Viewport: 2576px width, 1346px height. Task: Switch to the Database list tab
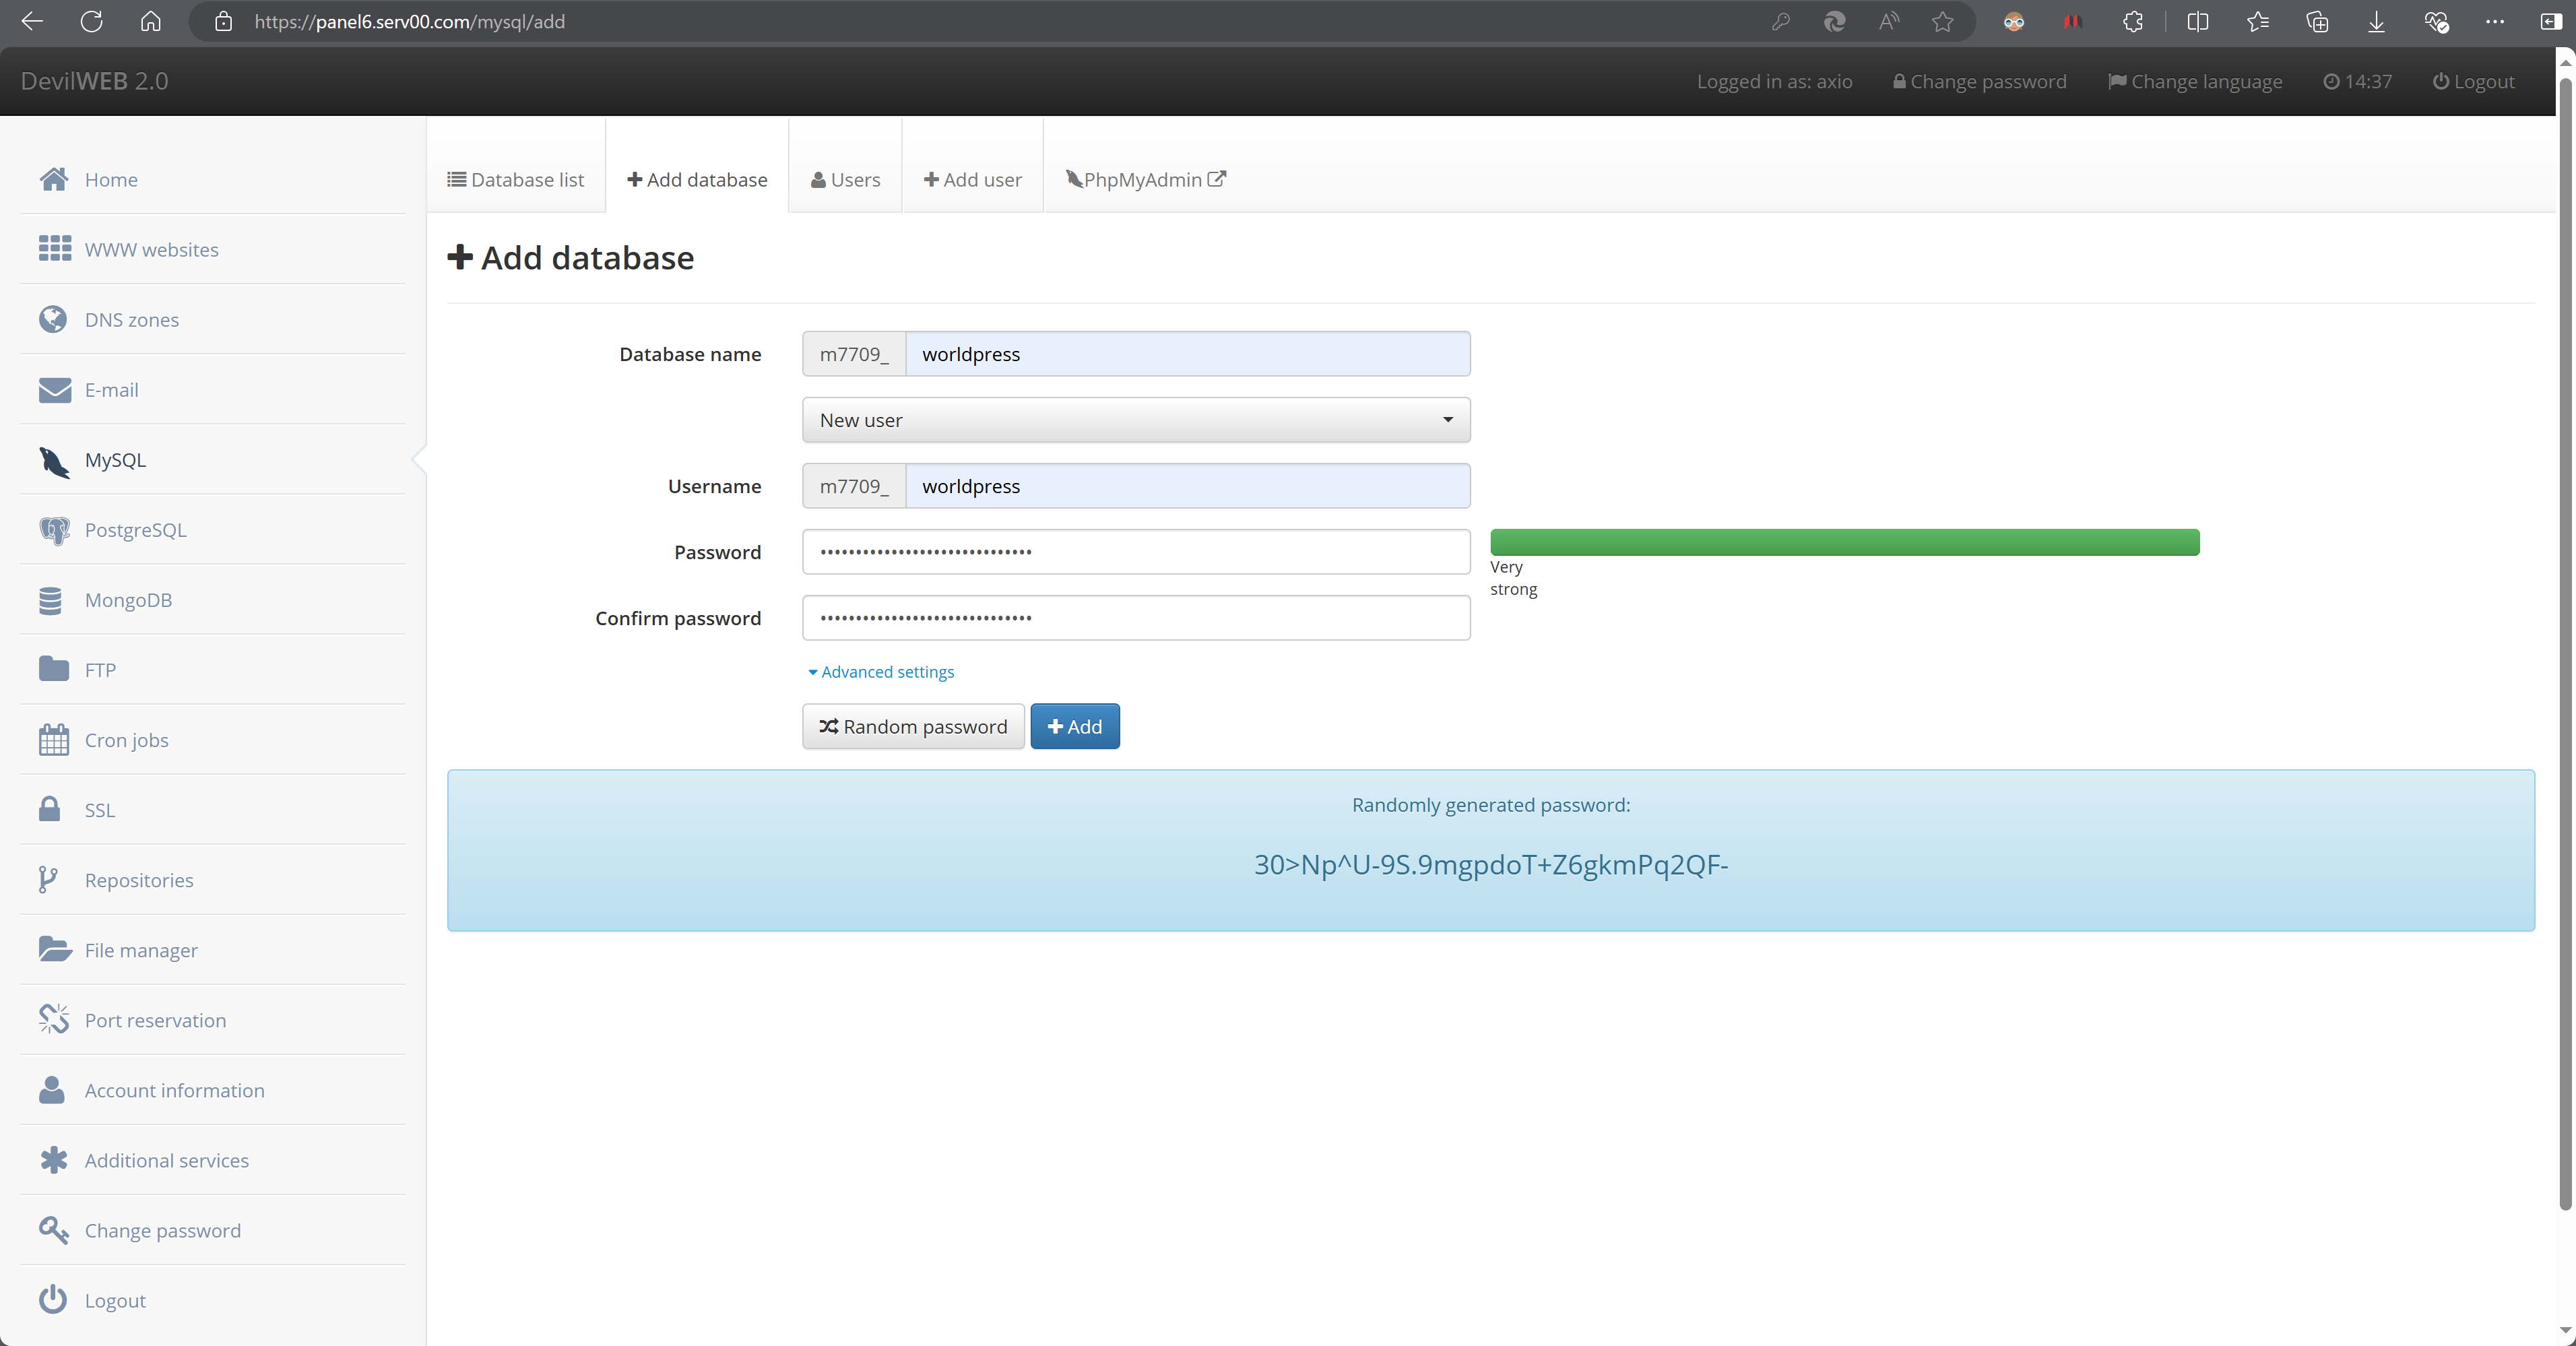click(516, 180)
